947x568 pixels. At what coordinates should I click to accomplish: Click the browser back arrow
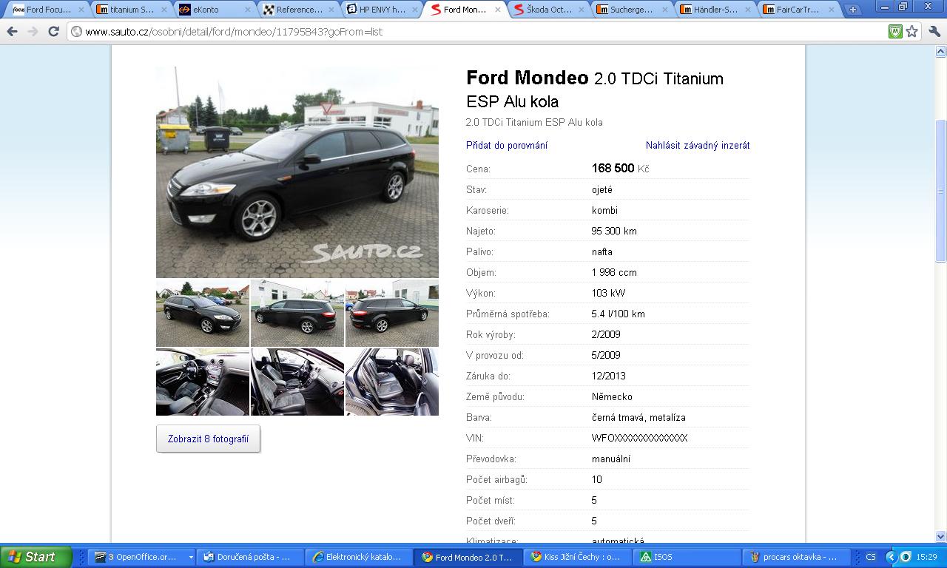pyautogui.click(x=12, y=32)
